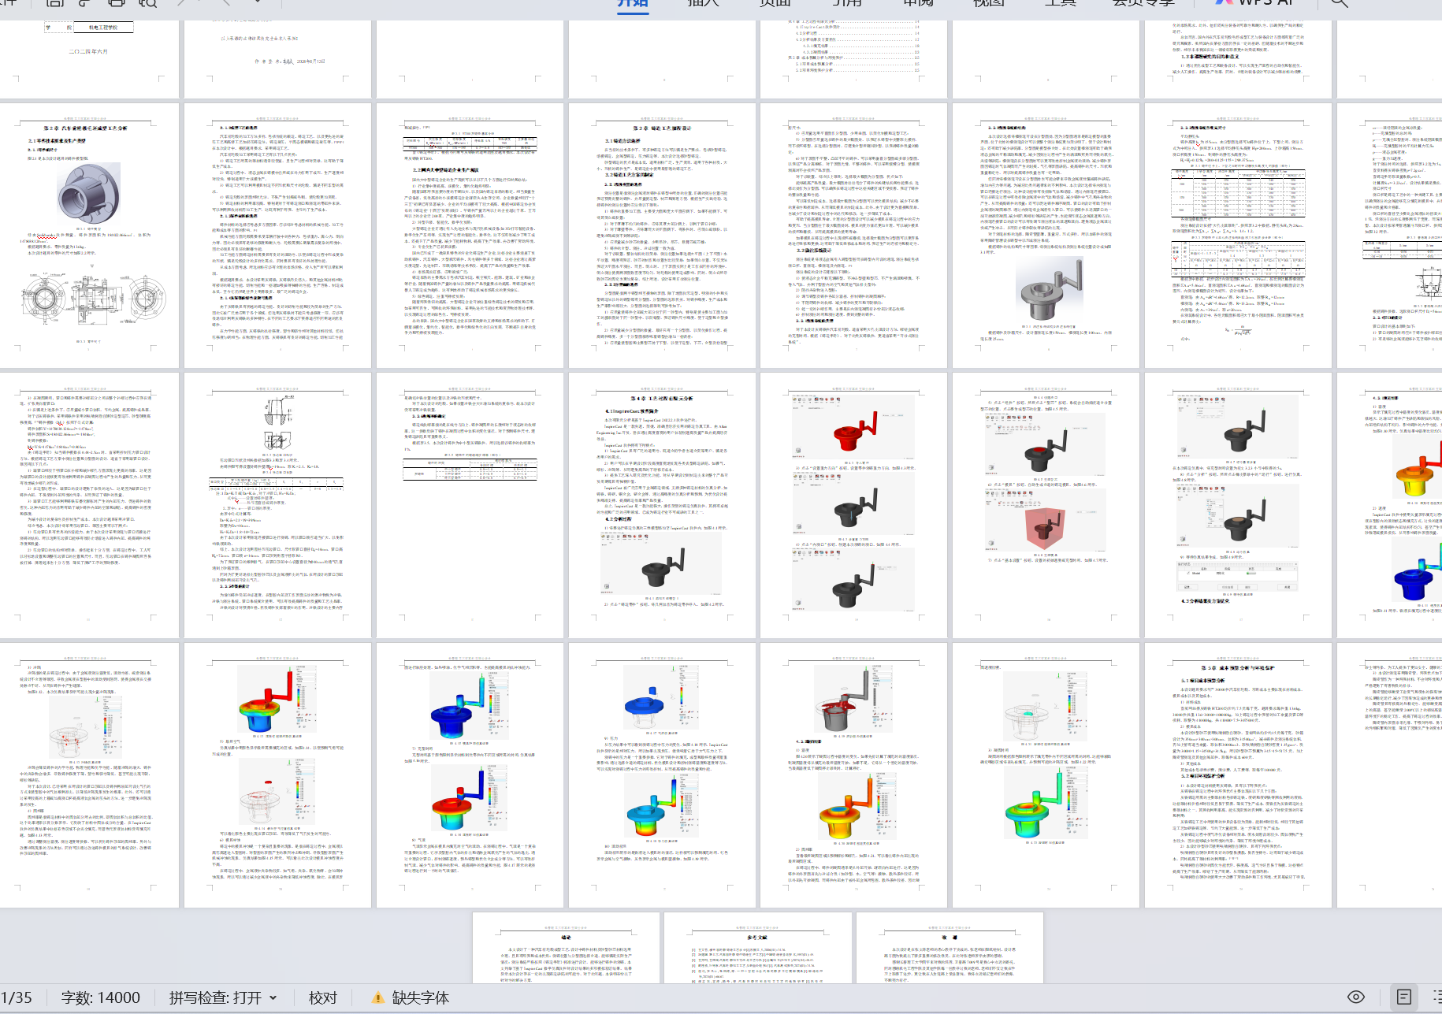Click the missing-font warning triangle icon

click(x=378, y=997)
